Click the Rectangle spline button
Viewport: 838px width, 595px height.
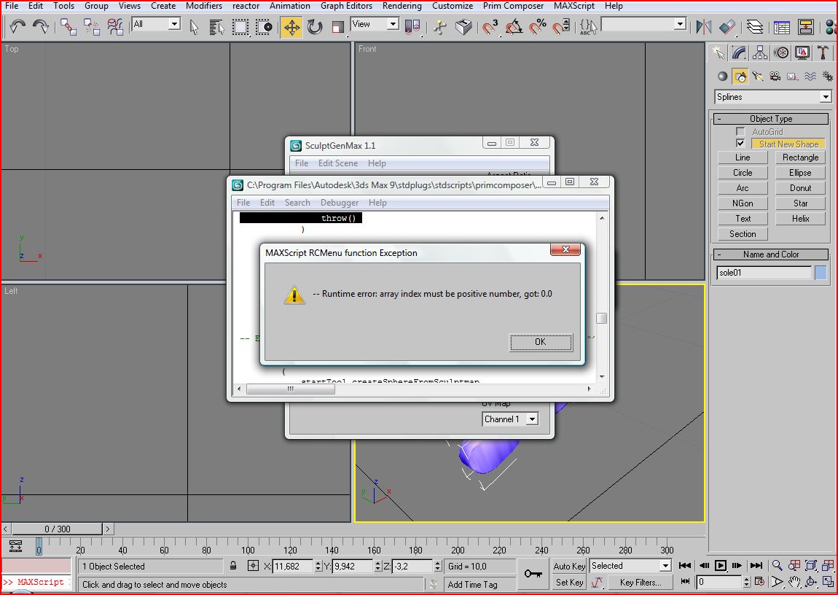pos(800,157)
